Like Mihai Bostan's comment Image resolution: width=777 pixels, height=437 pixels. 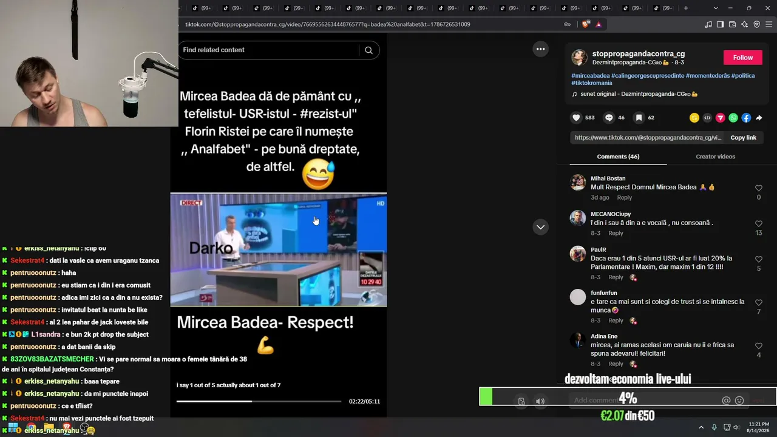coord(759,188)
